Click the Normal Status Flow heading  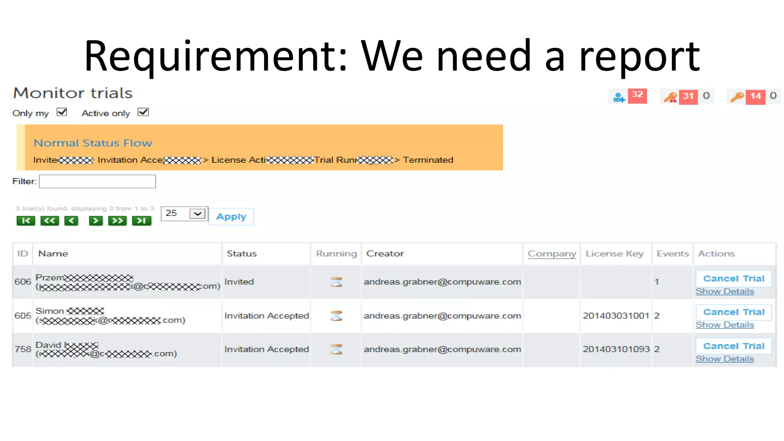93,143
